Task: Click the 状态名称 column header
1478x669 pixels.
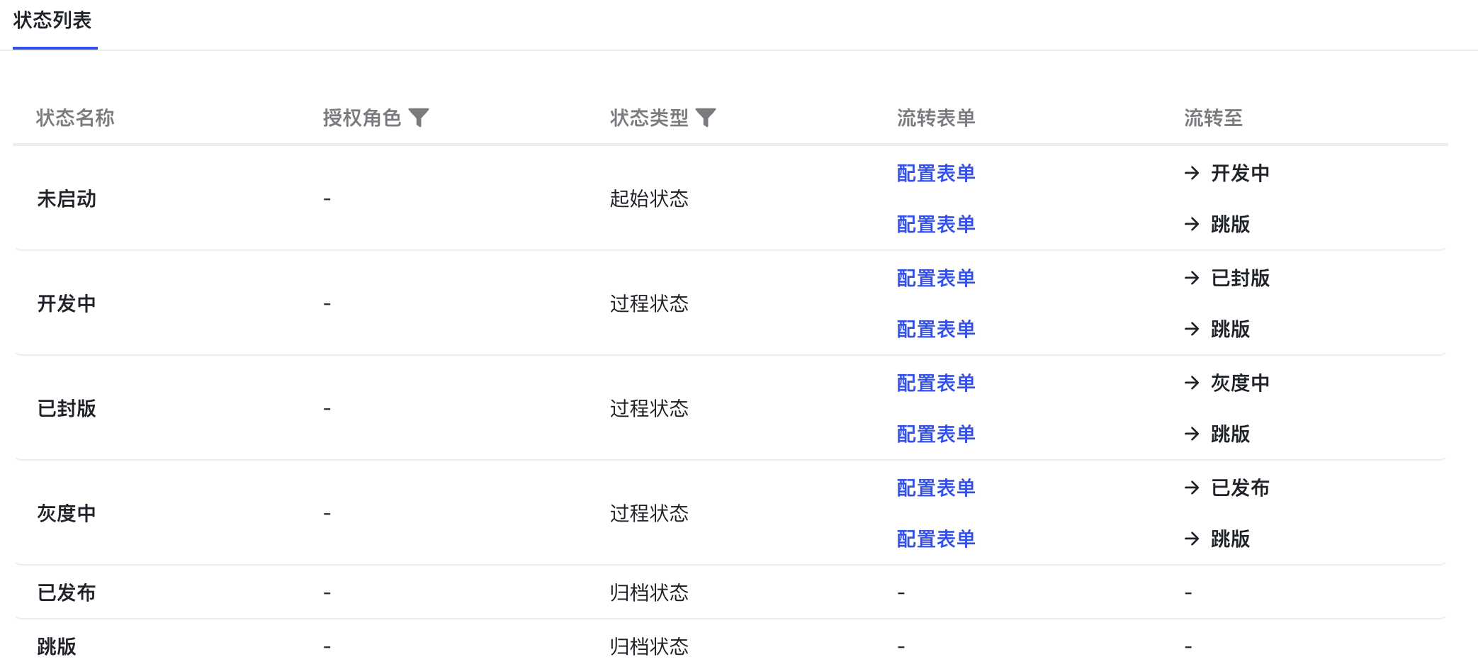Action: click(75, 118)
